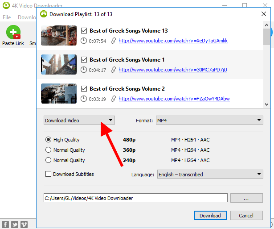Select Normal Quality 240p option
Screen dimensions: 274x229
[x=48, y=160]
